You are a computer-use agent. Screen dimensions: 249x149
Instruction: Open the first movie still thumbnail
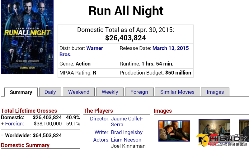coord(174,131)
